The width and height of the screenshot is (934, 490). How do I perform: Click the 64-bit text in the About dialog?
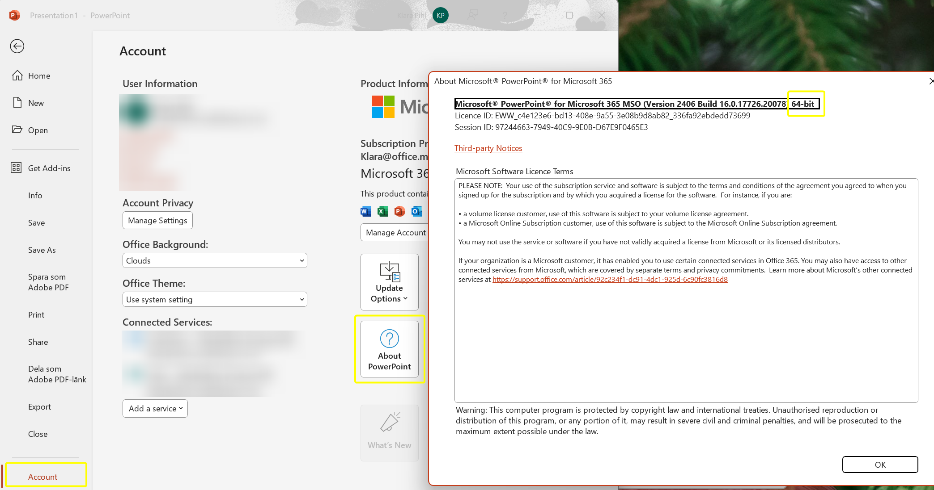pos(803,104)
